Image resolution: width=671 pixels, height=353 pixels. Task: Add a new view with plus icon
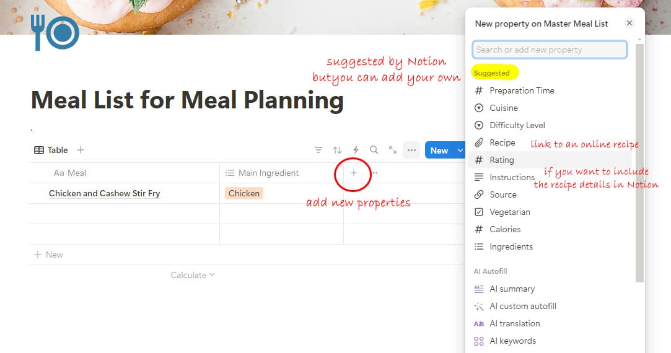tap(81, 150)
